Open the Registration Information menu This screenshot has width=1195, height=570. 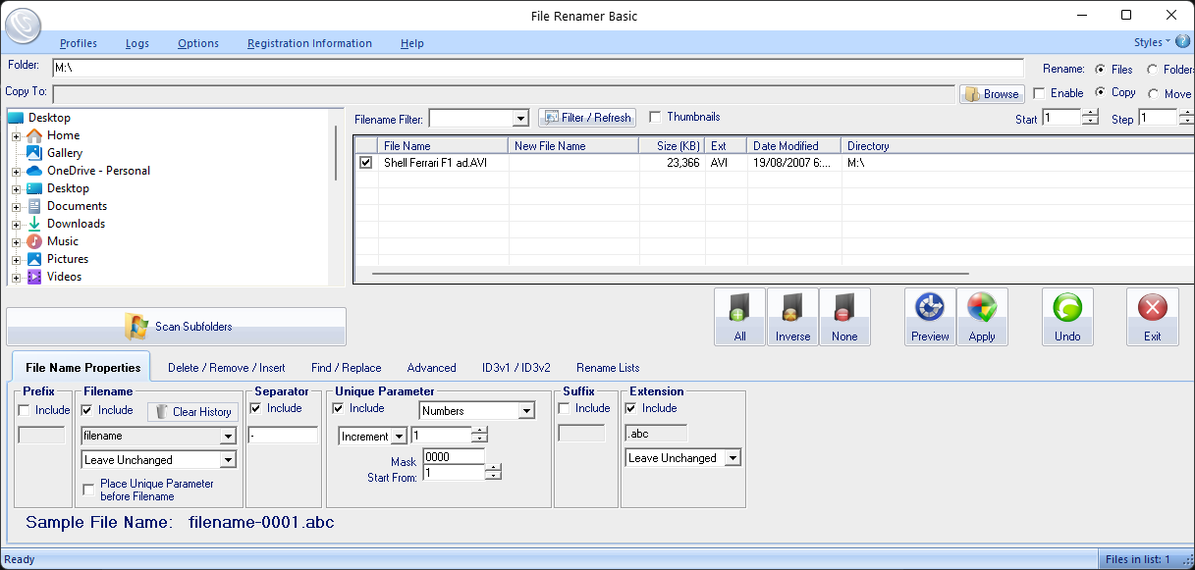coord(309,43)
